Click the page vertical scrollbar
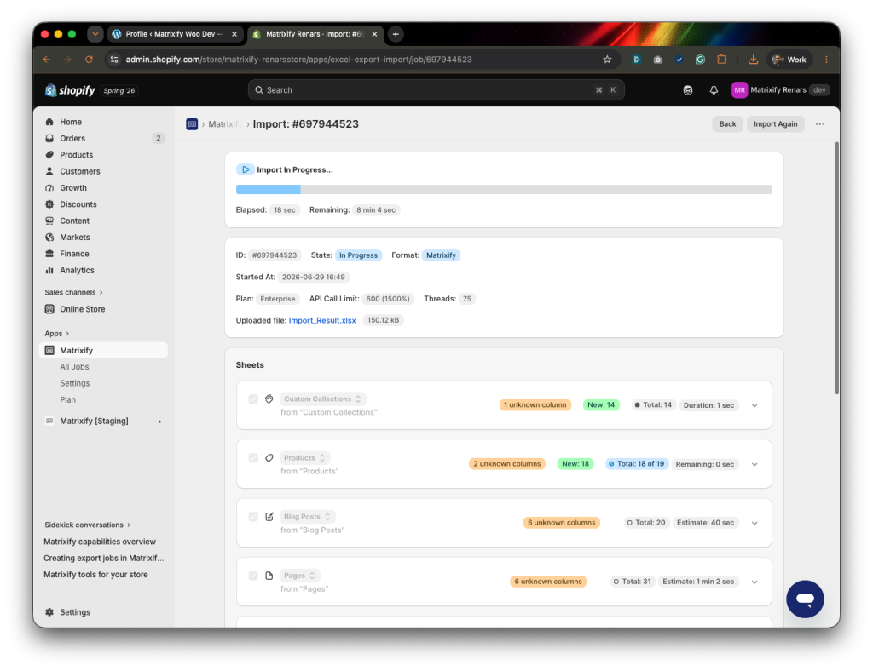Image resolution: width=873 pixels, height=671 pixels. coord(836,268)
